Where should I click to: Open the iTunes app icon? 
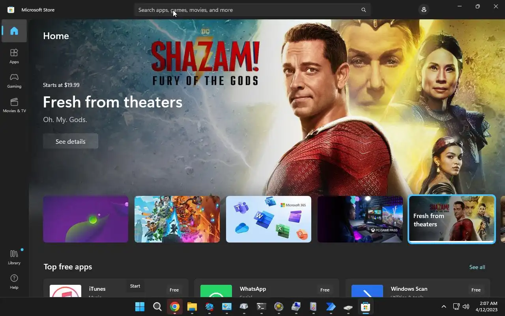pyautogui.click(x=65, y=291)
